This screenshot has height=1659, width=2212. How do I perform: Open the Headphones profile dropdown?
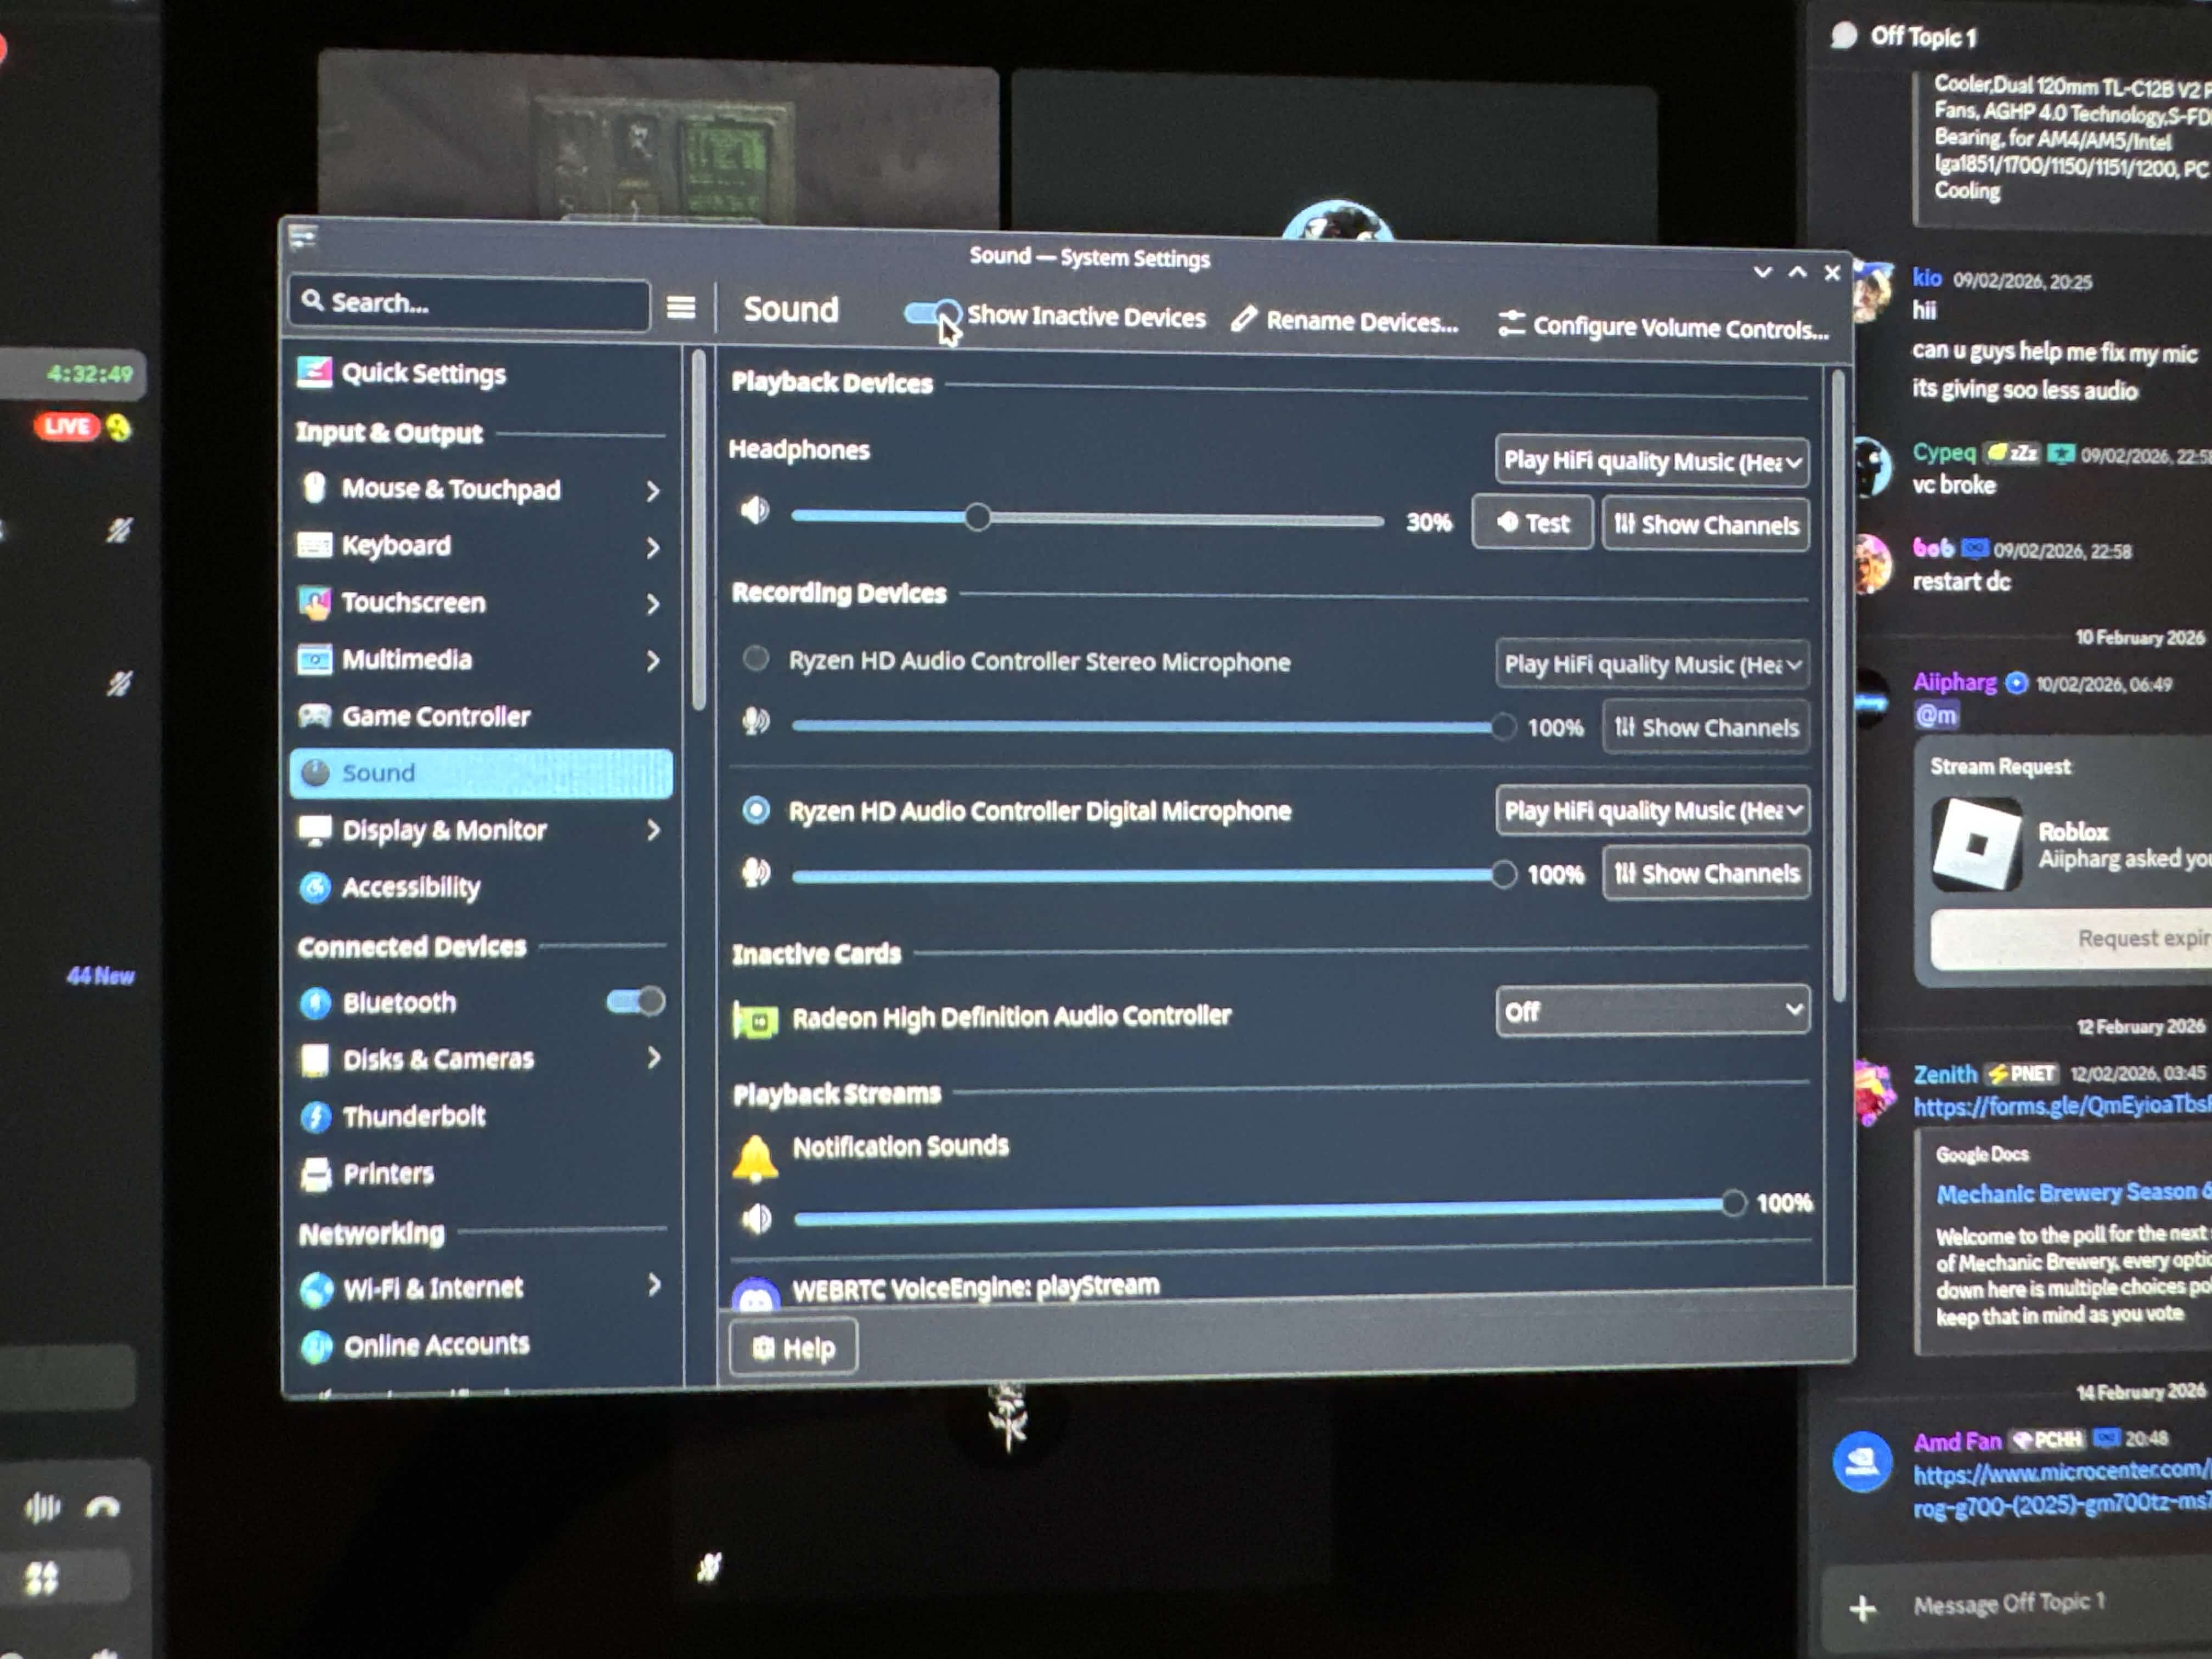[x=1651, y=461]
